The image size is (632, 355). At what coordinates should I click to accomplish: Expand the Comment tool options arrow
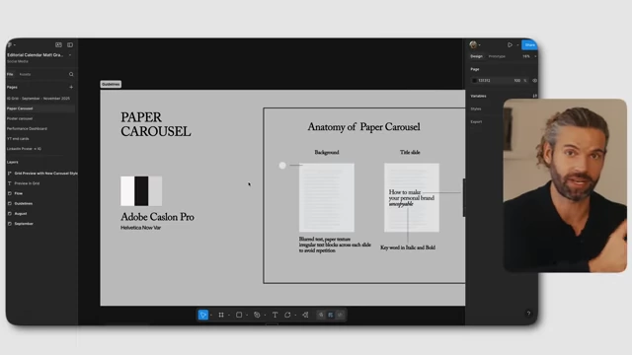pos(295,316)
